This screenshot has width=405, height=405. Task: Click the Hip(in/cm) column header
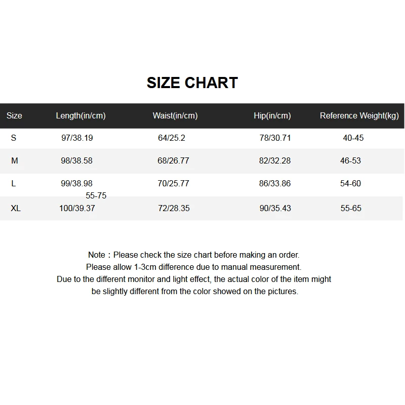[272, 116]
